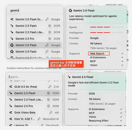Click the gemini search field
Viewport: 132px width, 130px height.
point(35,10)
